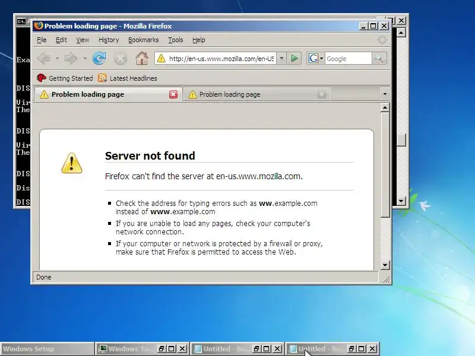Restore the first Untitled Notepad window
This screenshot has height=356, width=475.
(256, 349)
